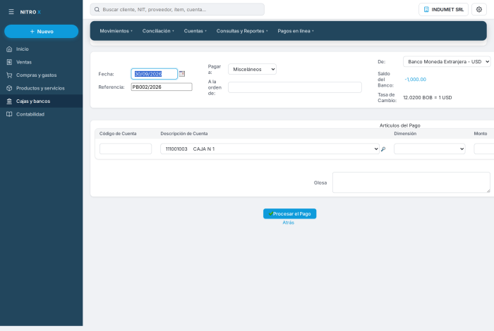Click the NITRO X logo
This screenshot has height=331, width=494.
click(x=30, y=12)
